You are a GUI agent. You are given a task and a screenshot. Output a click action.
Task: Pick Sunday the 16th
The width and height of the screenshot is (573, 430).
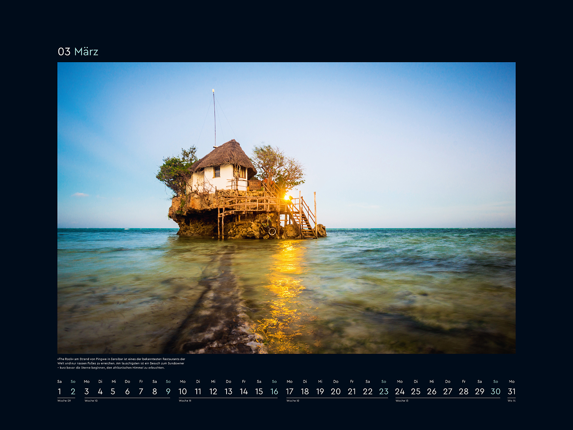tap(274, 391)
